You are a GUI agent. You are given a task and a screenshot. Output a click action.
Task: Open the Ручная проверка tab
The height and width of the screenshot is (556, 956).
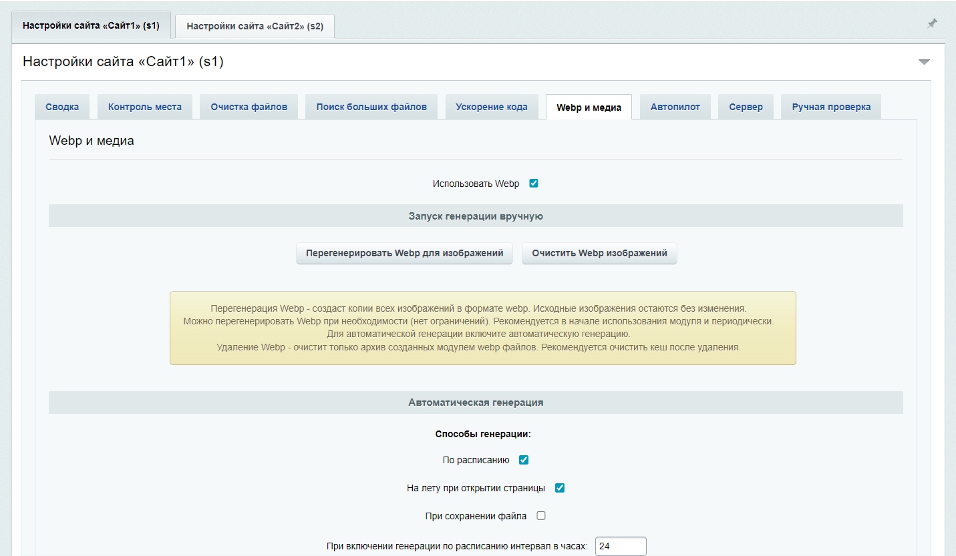pyautogui.click(x=831, y=107)
